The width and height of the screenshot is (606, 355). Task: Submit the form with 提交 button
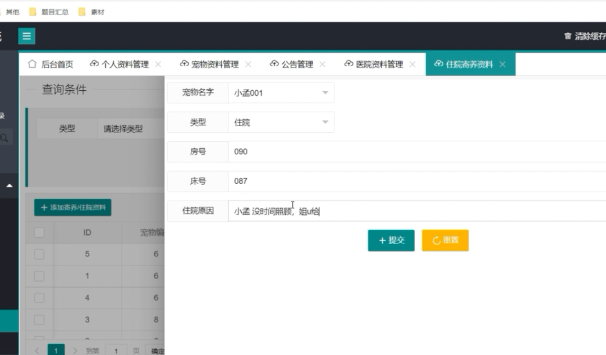(391, 240)
